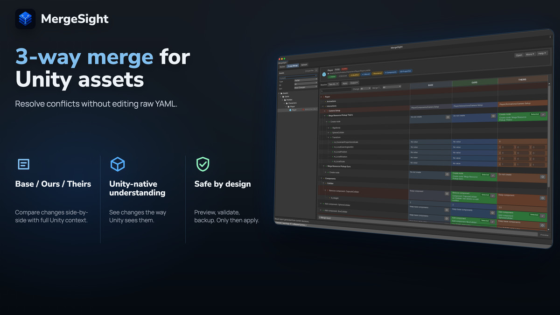Click the merge tree search field
Viewport: 560px width, 315px height.
pyautogui.click(x=337, y=91)
